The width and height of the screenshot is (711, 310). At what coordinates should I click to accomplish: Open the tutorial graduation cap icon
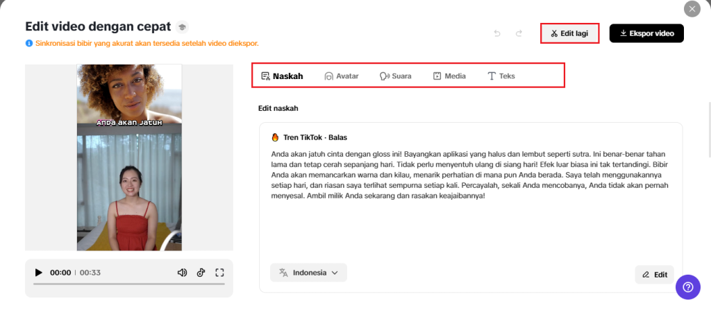point(182,27)
